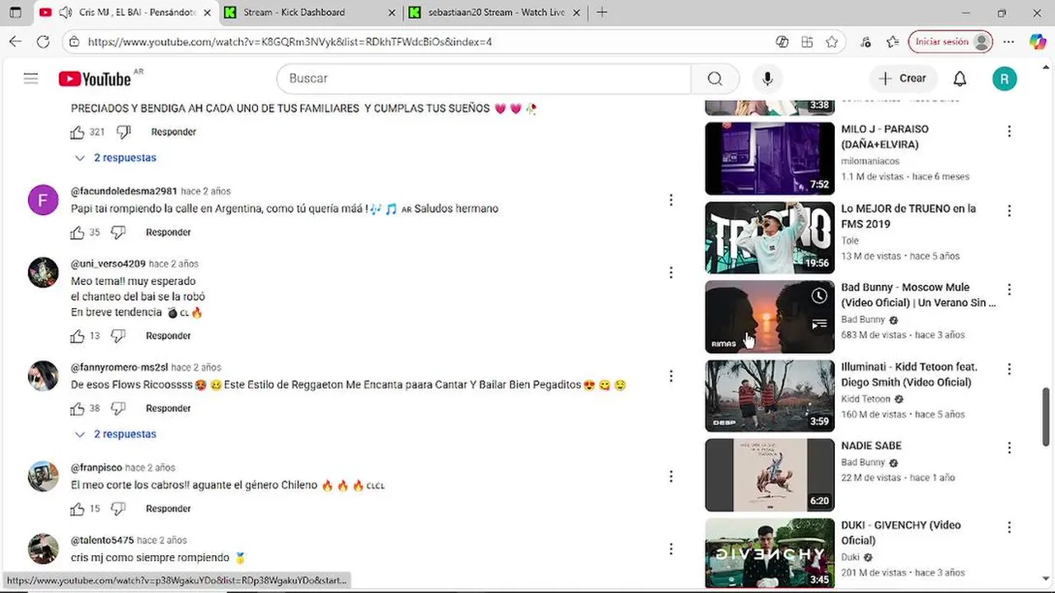The width and height of the screenshot is (1055, 593).
Task: Reply to fannyromero-ms2sl via Responder
Action: click(x=168, y=409)
